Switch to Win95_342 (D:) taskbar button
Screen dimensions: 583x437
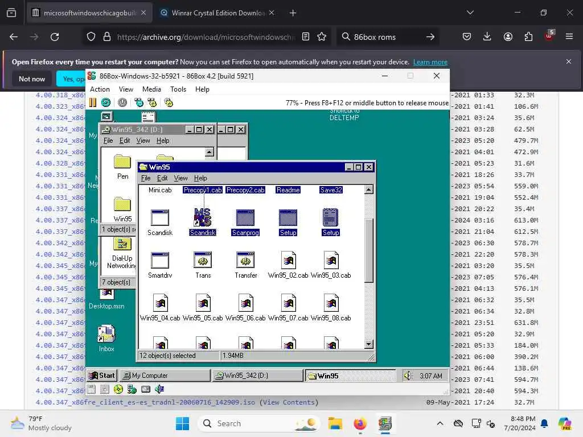(257, 376)
